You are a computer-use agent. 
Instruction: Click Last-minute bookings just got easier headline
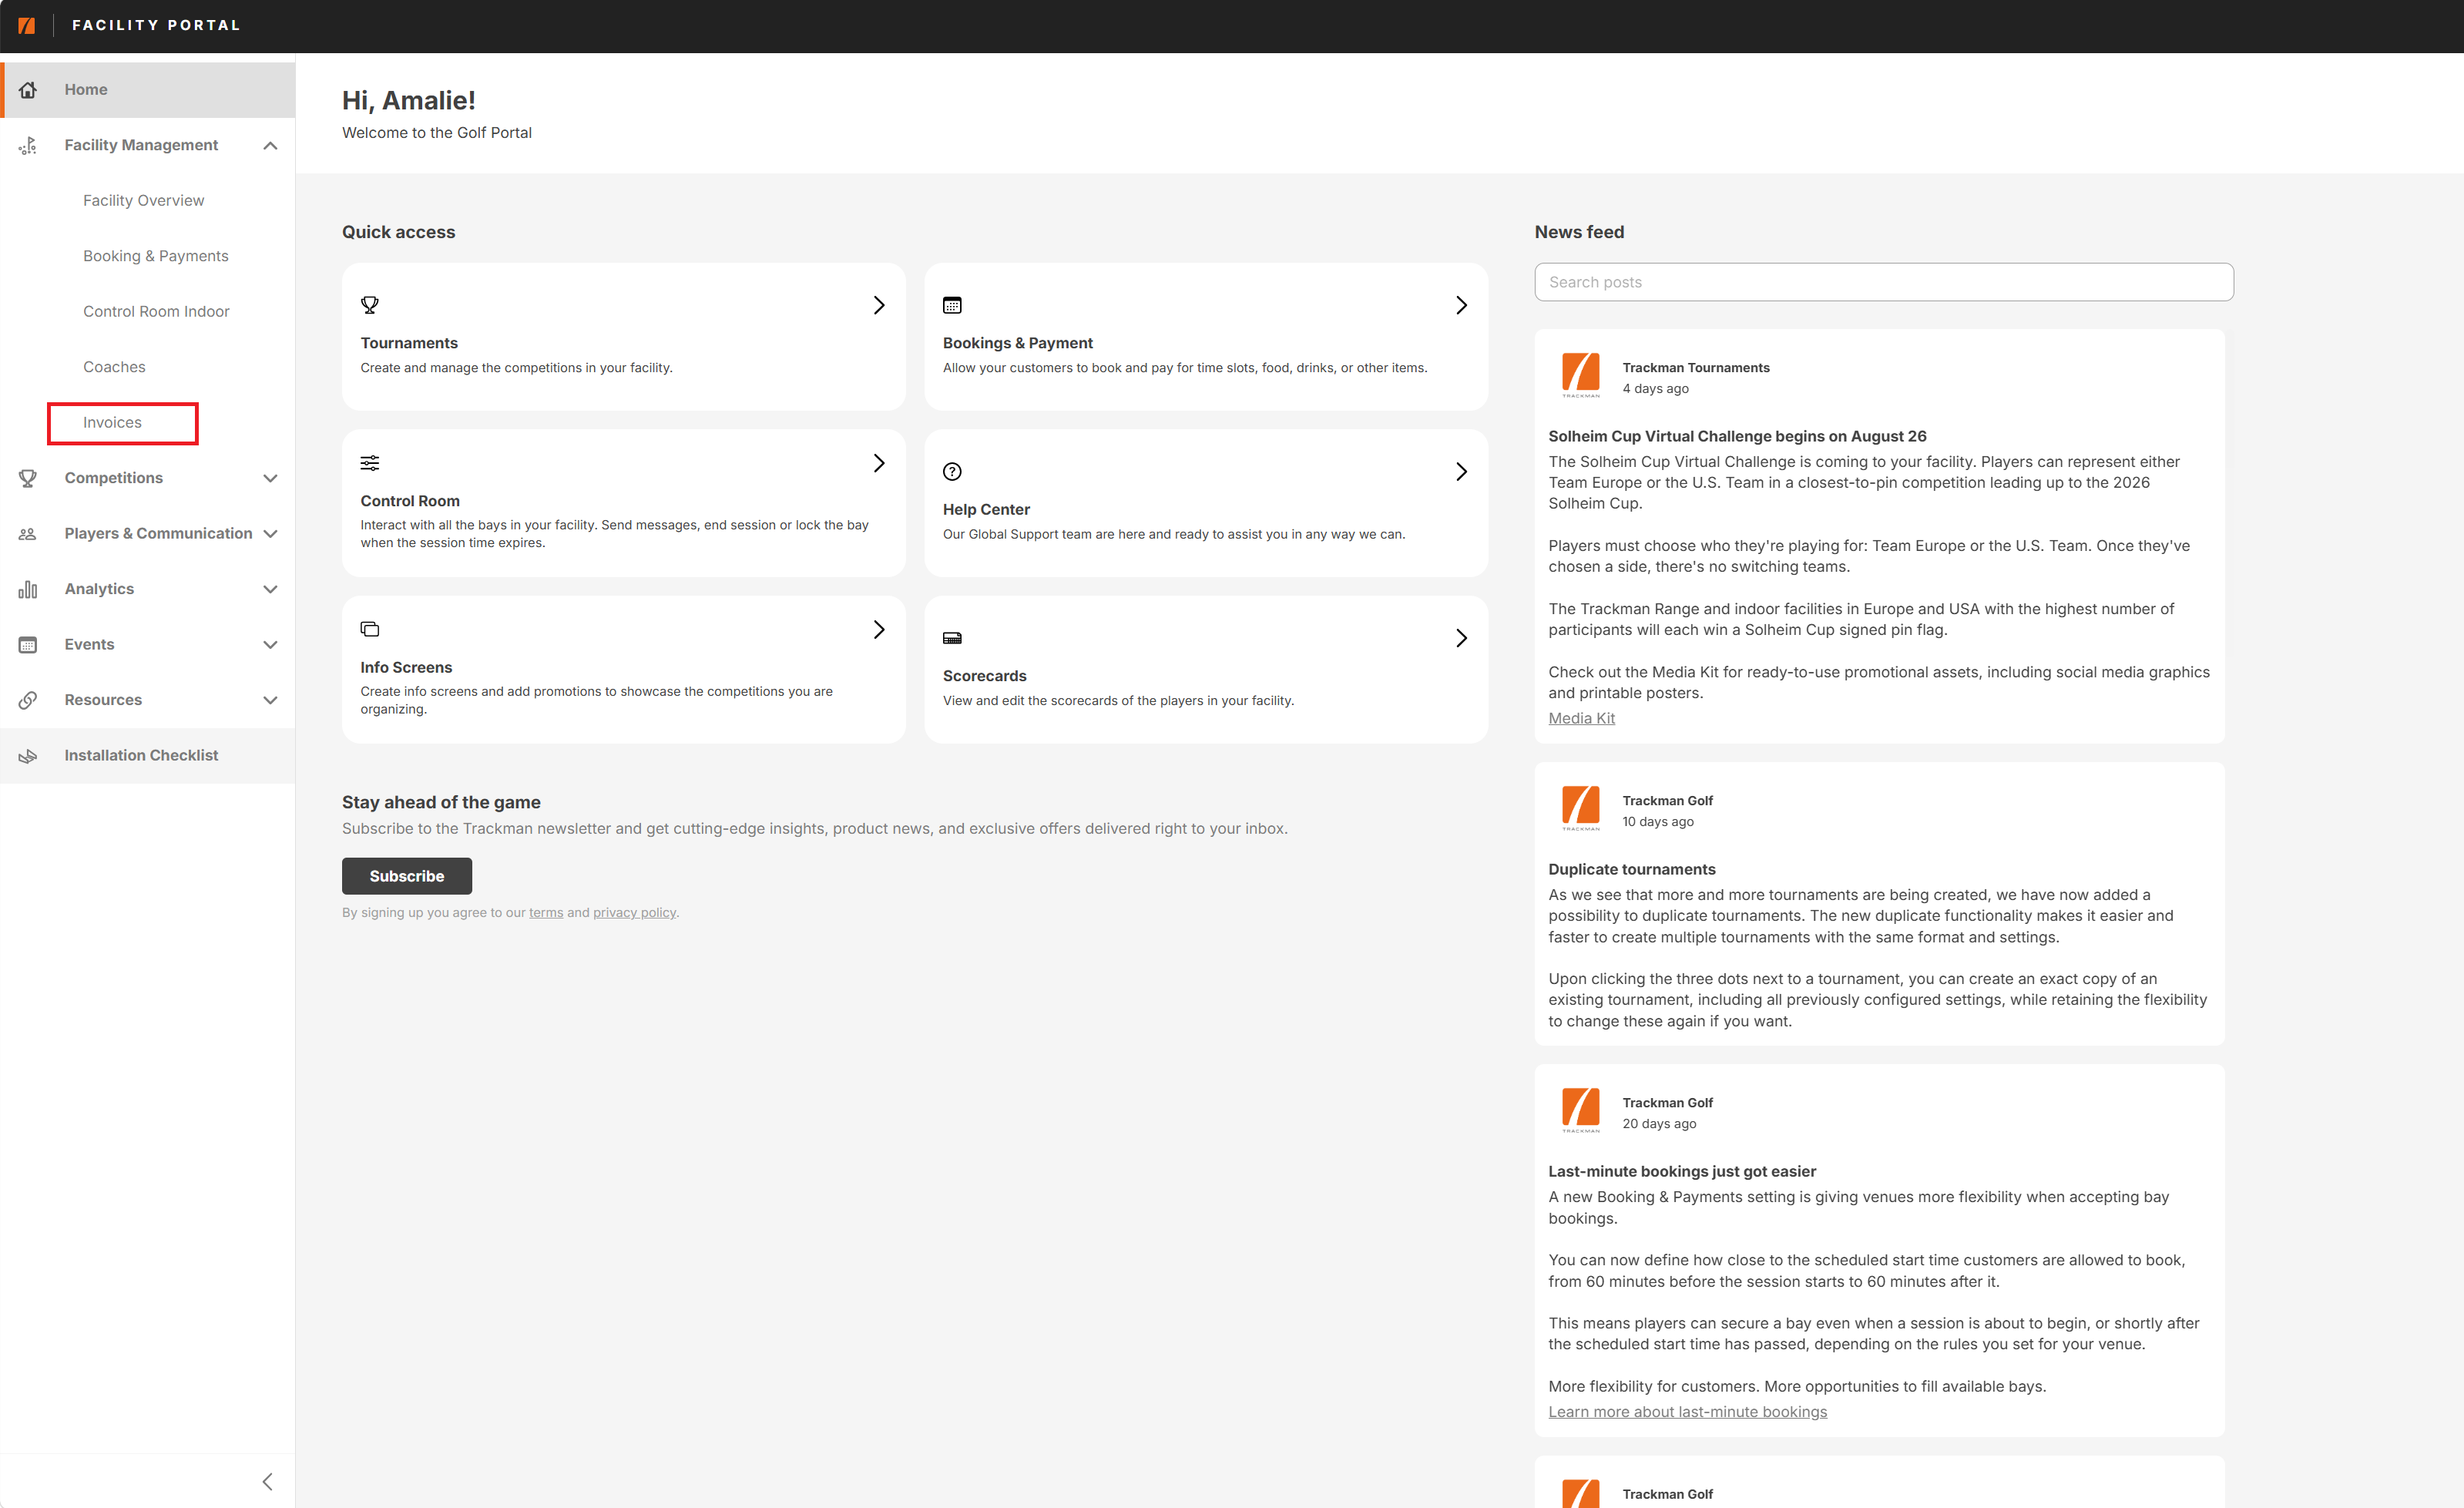[1682, 1171]
